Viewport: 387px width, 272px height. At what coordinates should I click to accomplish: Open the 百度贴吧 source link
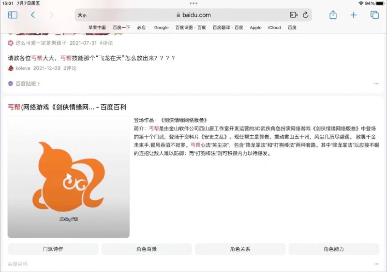point(28,84)
